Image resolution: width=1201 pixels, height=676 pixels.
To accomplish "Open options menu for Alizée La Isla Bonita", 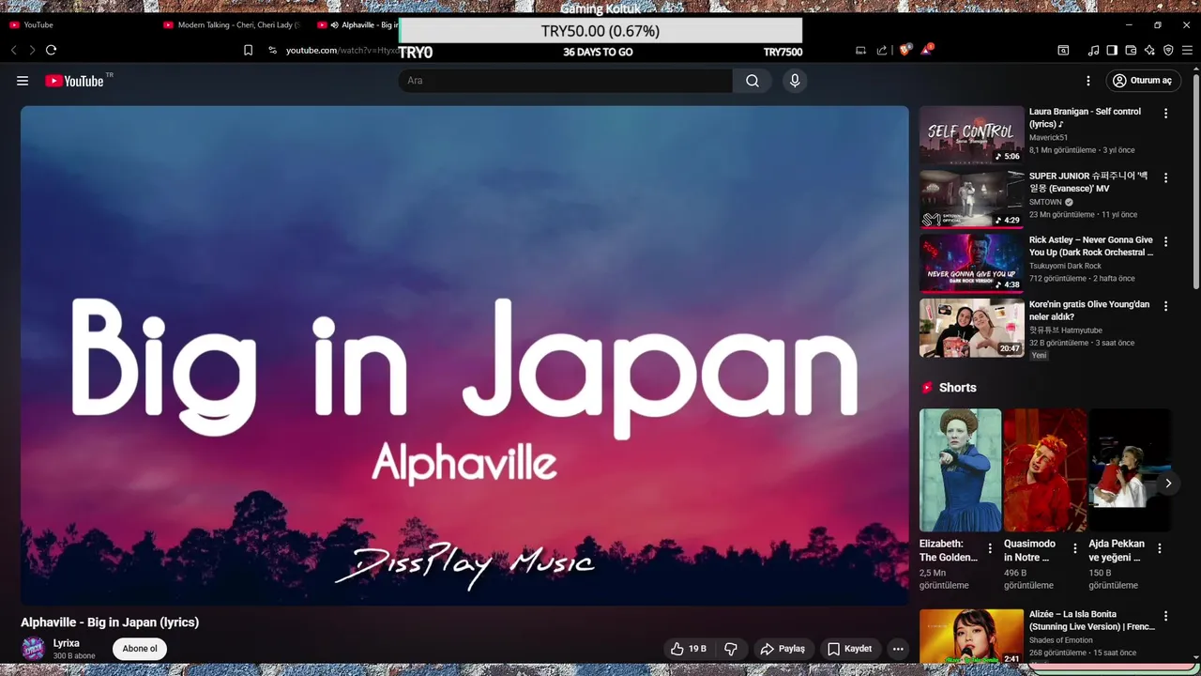I will point(1166,617).
